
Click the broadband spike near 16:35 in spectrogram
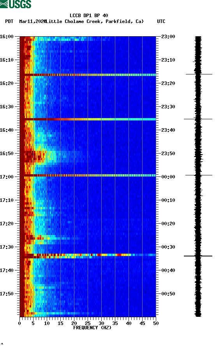pos(88,119)
